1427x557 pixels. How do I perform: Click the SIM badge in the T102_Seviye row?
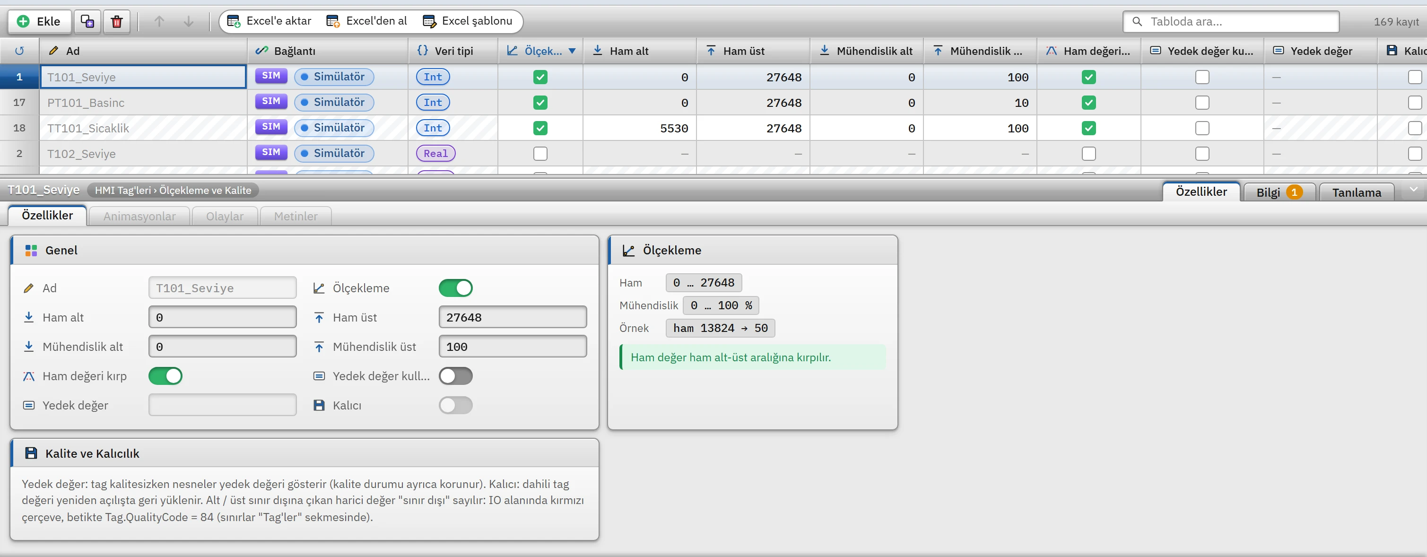[271, 152]
